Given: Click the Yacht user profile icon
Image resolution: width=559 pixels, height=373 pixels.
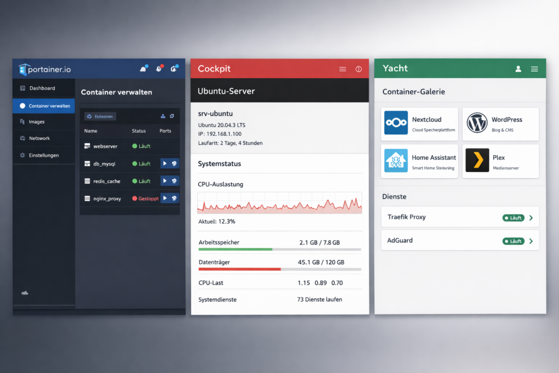Looking at the screenshot, I should (518, 69).
